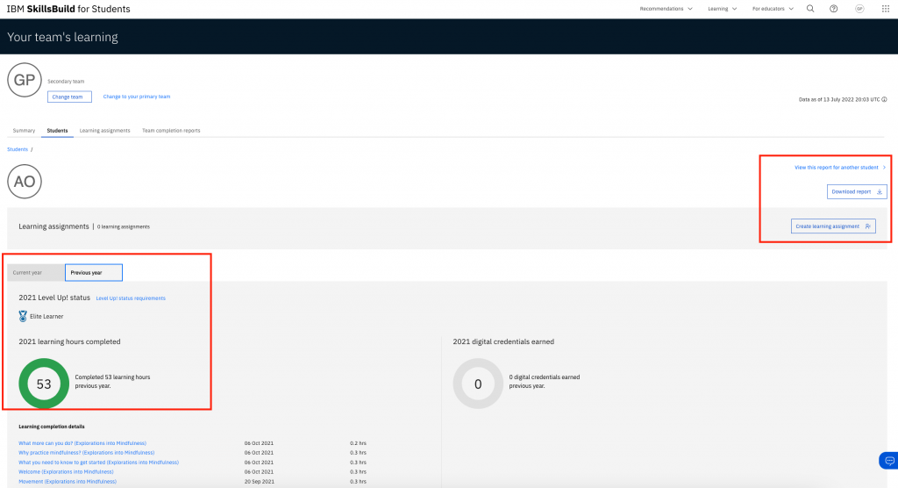Screen dimensions: 898x488
Task: Click the '20 Sep 2021' date cell
Action: 259,482
